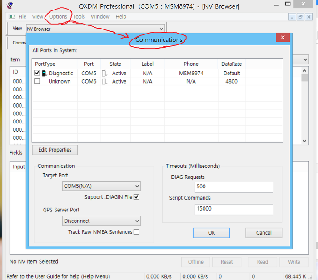Select the 4800 data rate cell
The height and width of the screenshot is (280, 318).
click(x=231, y=81)
